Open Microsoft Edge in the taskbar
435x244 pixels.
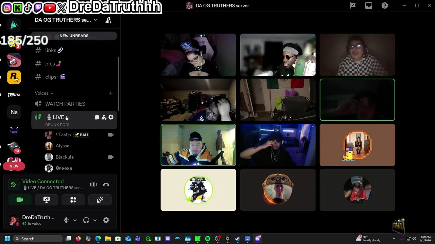tap(98, 239)
